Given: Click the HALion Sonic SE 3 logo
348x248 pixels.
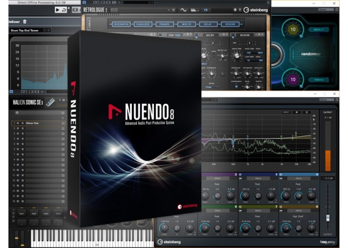Looking at the screenshot, I should click(x=28, y=102).
